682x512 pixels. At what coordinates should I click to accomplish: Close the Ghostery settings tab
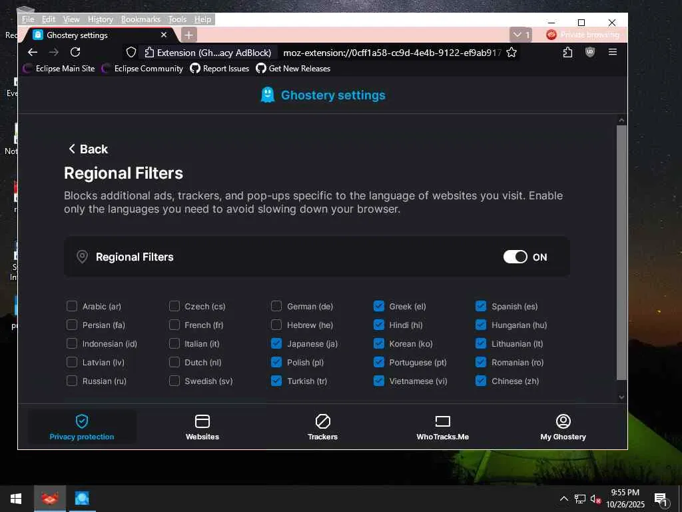164,35
